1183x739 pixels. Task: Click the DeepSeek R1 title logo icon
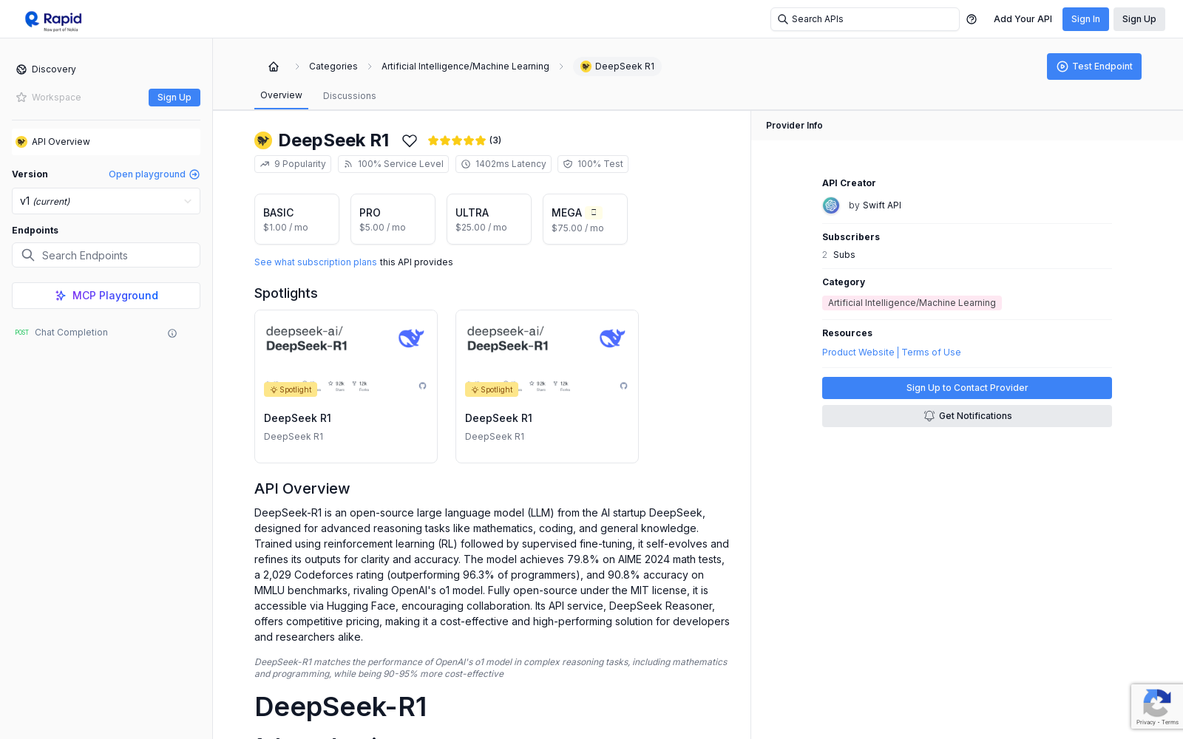(x=263, y=140)
